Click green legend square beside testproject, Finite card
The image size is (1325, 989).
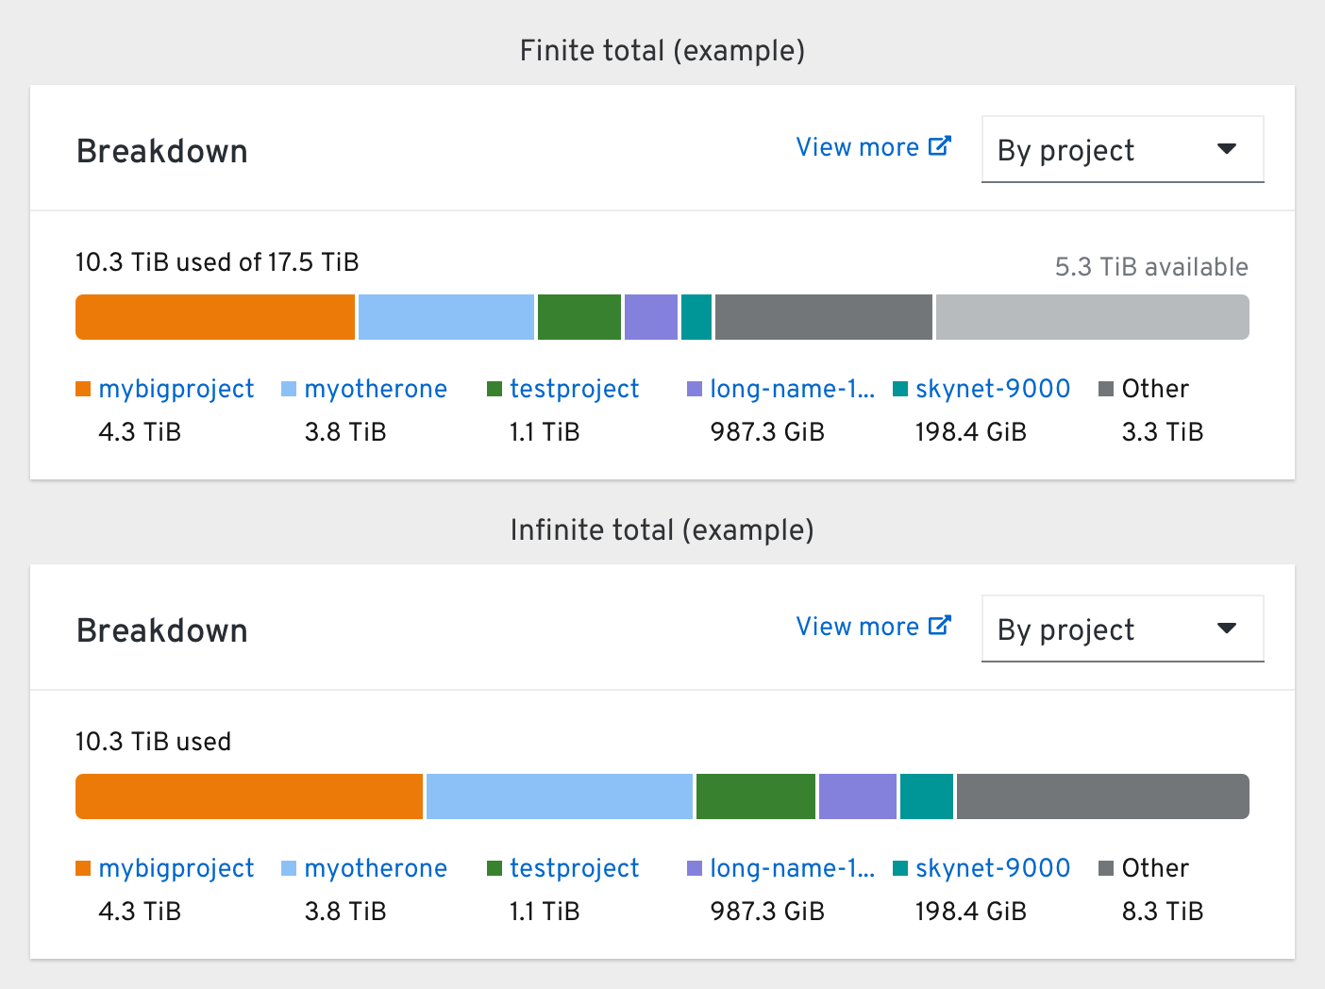[x=495, y=389]
